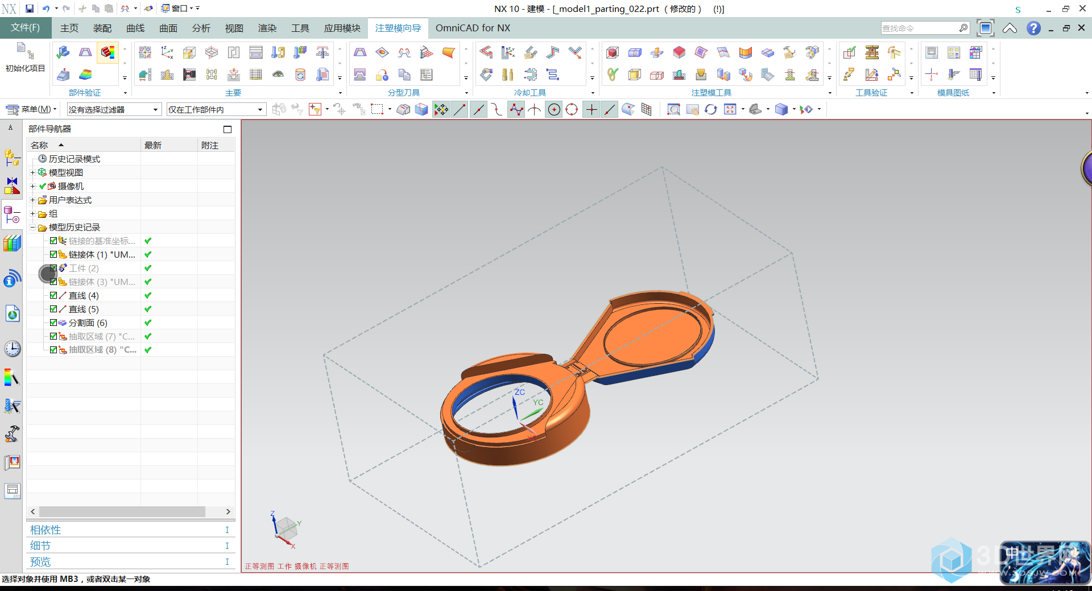This screenshot has height=591, width=1092.
Task: Toggle the 链接体 (3) feature checkbox
Action: click(x=53, y=282)
